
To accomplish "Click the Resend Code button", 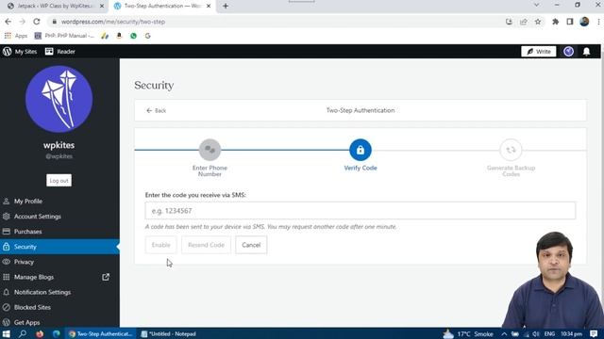I will 206,245.
